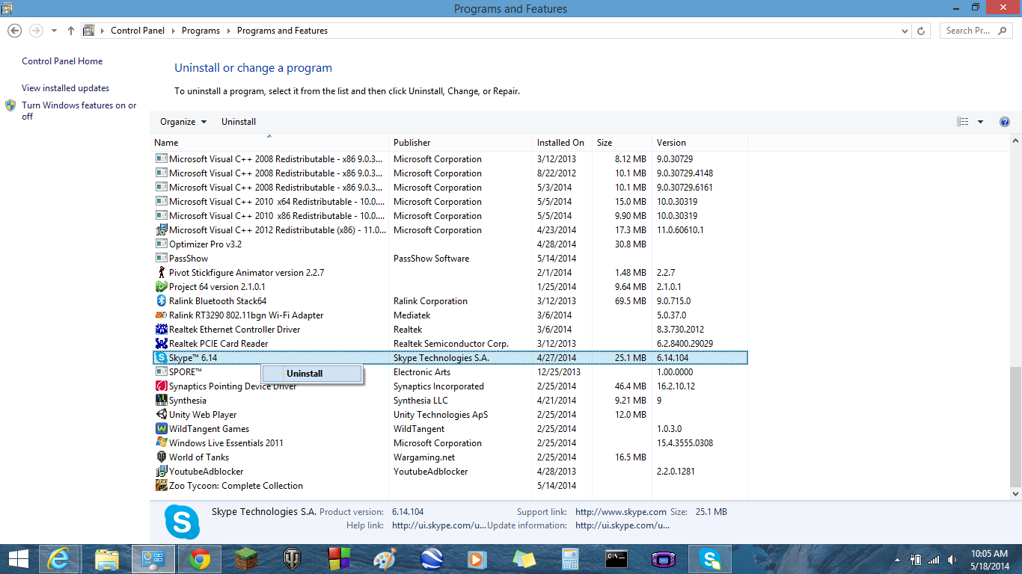The width and height of the screenshot is (1022, 574).
Task: Go up one level with the up arrow
Action: point(70,31)
